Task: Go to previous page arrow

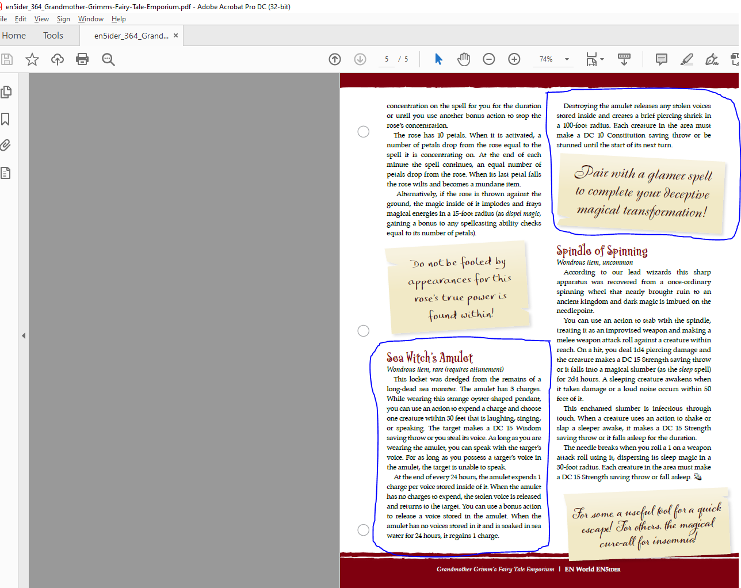Action: click(335, 59)
